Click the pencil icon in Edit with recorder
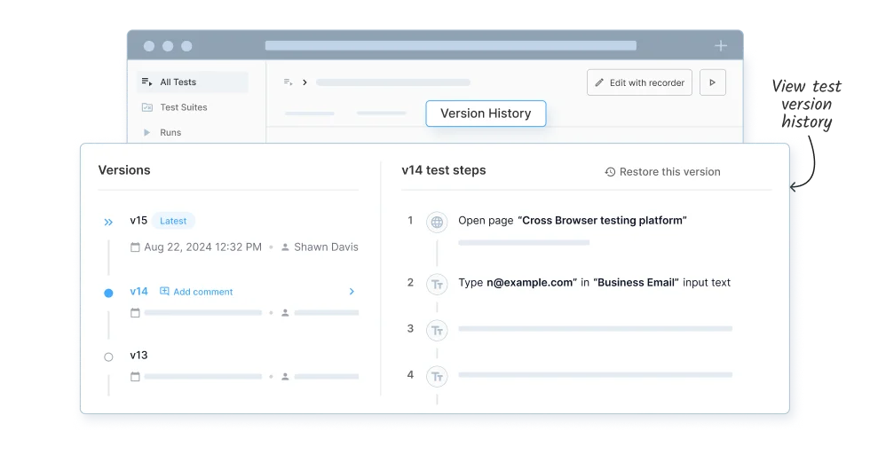This screenshot has height=462, width=870. click(599, 82)
